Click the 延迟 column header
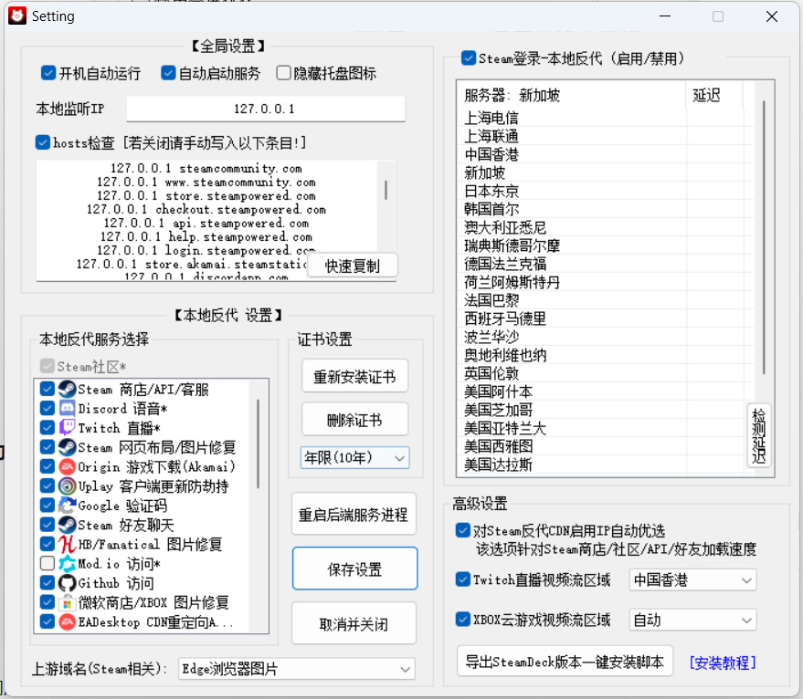 click(x=714, y=95)
